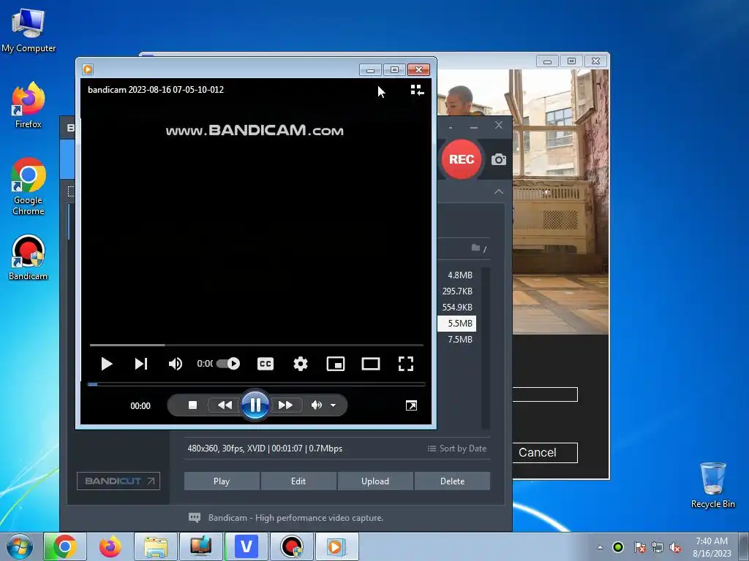
Task: Open the Recycle Bin icon
Action: (x=712, y=485)
